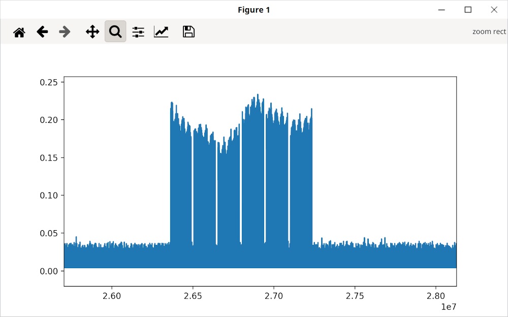Open the Configure subplots sliders icon
The height and width of the screenshot is (317, 508).
(138, 31)
